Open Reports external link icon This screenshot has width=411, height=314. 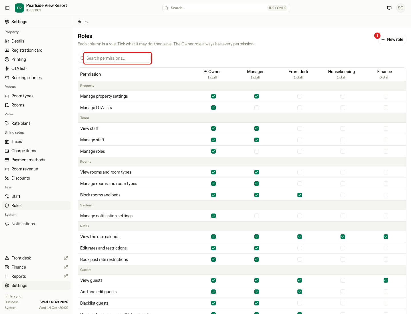tap(66, 276)
